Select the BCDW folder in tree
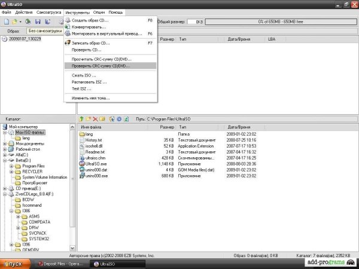The width and height of the screenshot is (359, 269). pyautogui.click(x=28, y=200)
